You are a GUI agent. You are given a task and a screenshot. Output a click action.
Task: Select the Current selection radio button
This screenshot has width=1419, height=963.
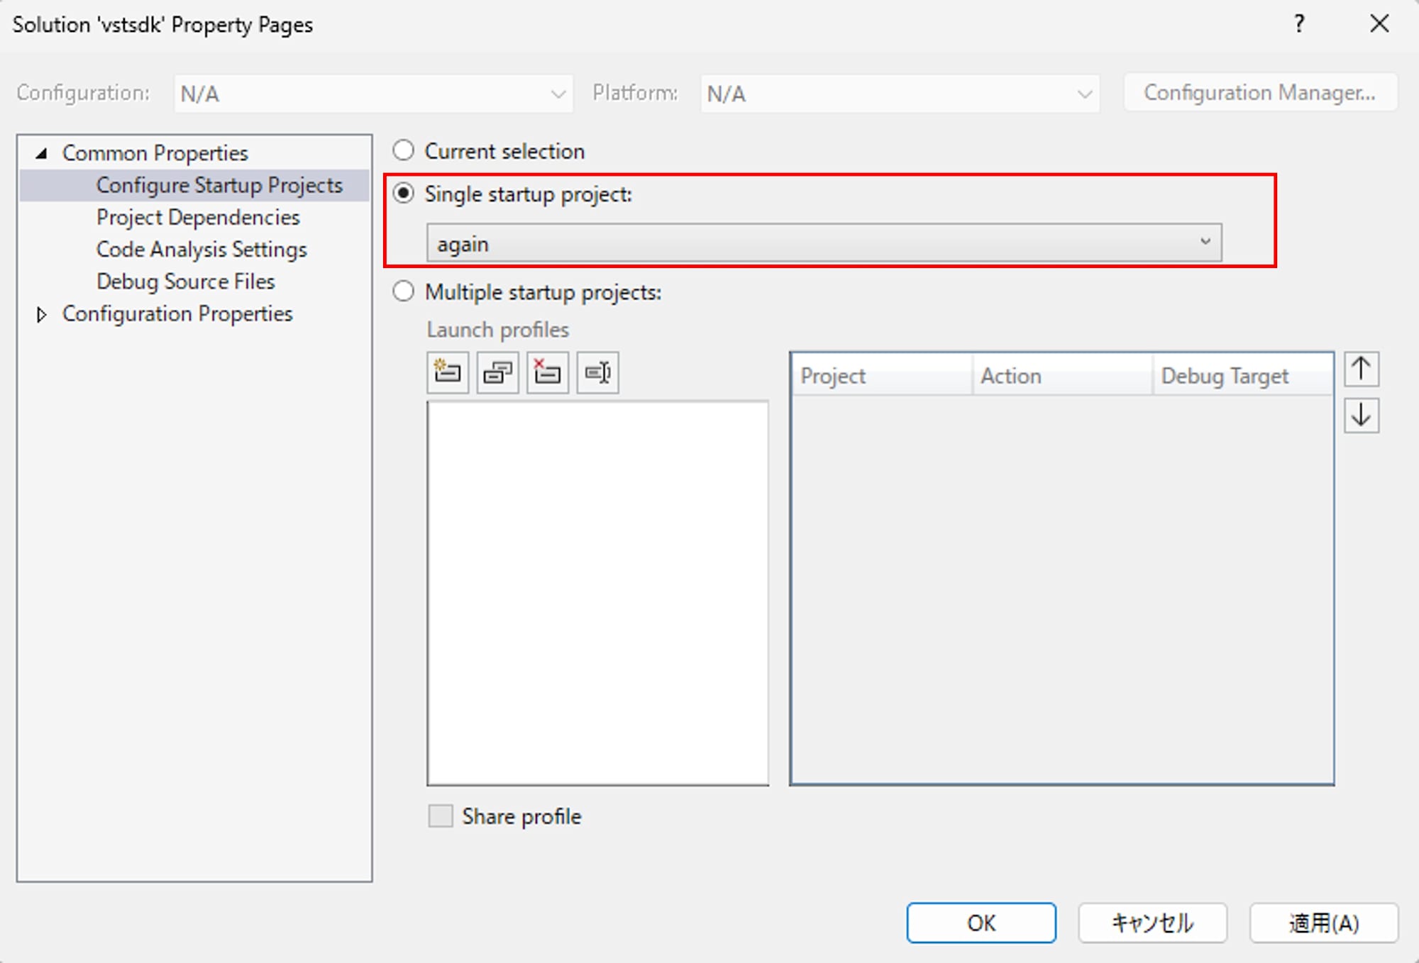[404, 150]
